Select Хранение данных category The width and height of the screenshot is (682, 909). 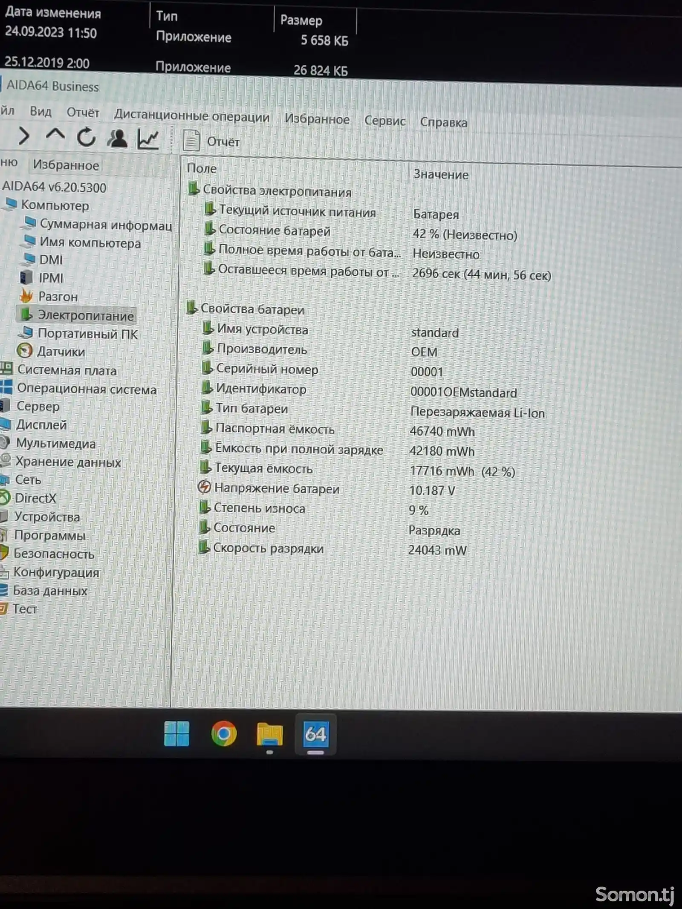[61, 462]
